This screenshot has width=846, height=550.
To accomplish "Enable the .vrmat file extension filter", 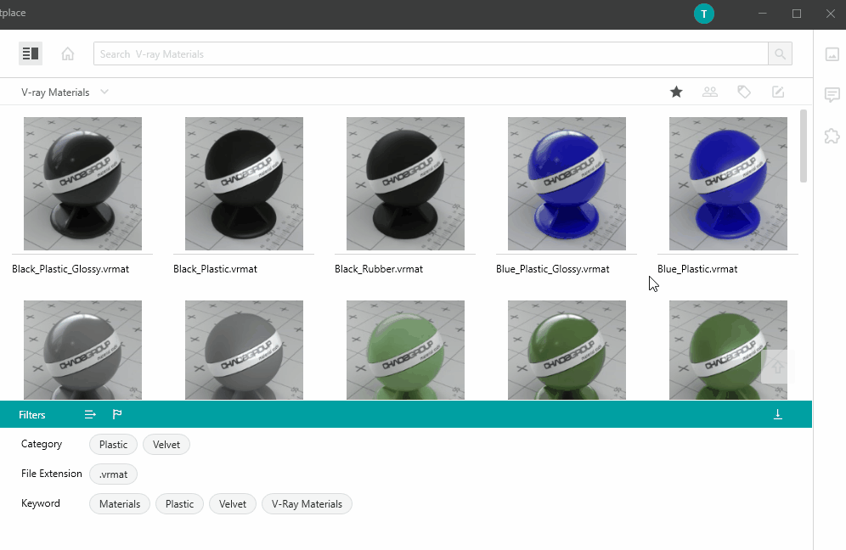I will click(113, 474).
